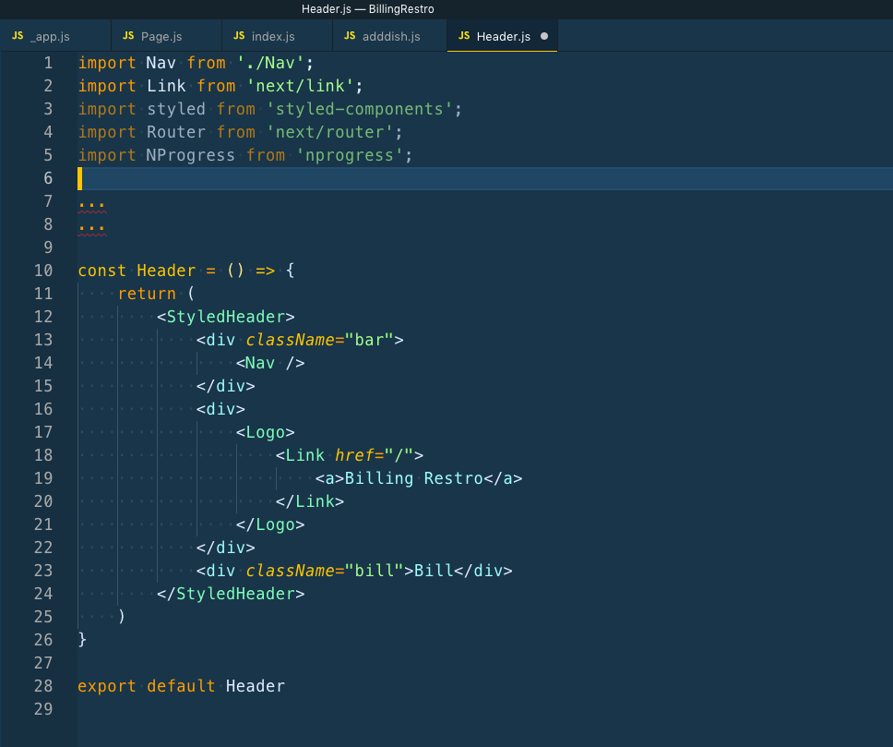
Task: Click line number 6 in gutter
Action: (x=48, y=178)
